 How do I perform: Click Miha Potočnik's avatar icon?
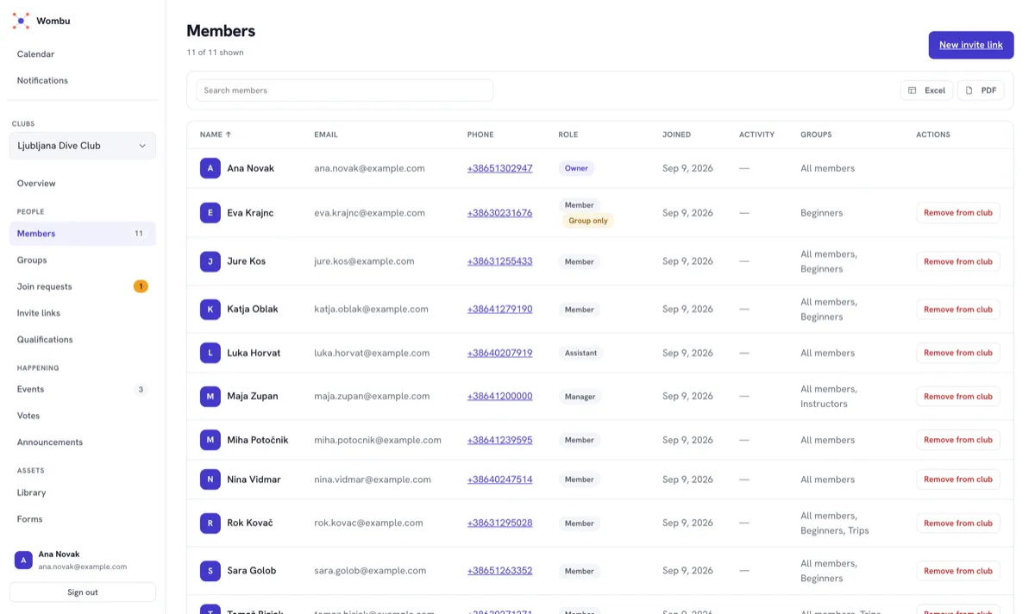[x=210, y=440]
